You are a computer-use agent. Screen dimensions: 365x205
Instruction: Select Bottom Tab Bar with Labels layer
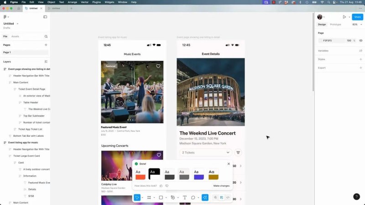pyautogui.click(x=28, y=136)
